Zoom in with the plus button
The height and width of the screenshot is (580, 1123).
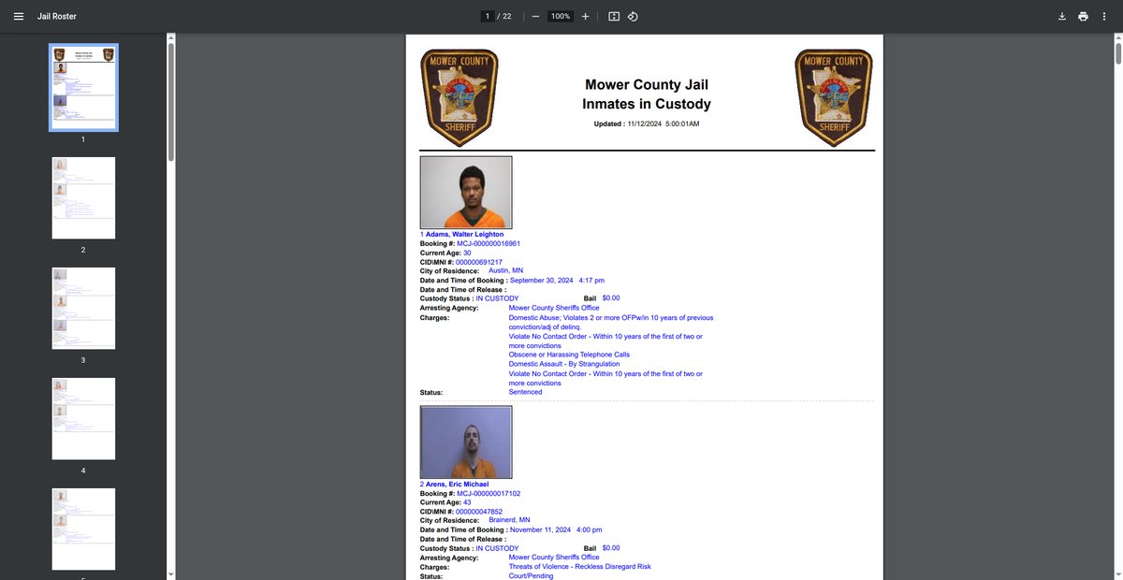tap(585, 17)
